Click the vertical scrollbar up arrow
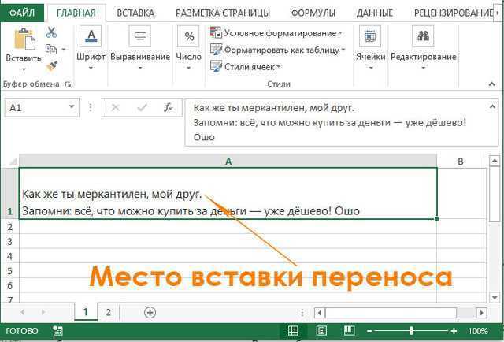This screenshot has height=342, width=504. tap(495, 161)
